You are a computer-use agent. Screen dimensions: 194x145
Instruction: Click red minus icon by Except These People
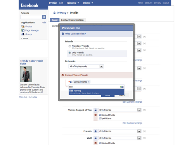pyautogui.click(x=62, y=75)
